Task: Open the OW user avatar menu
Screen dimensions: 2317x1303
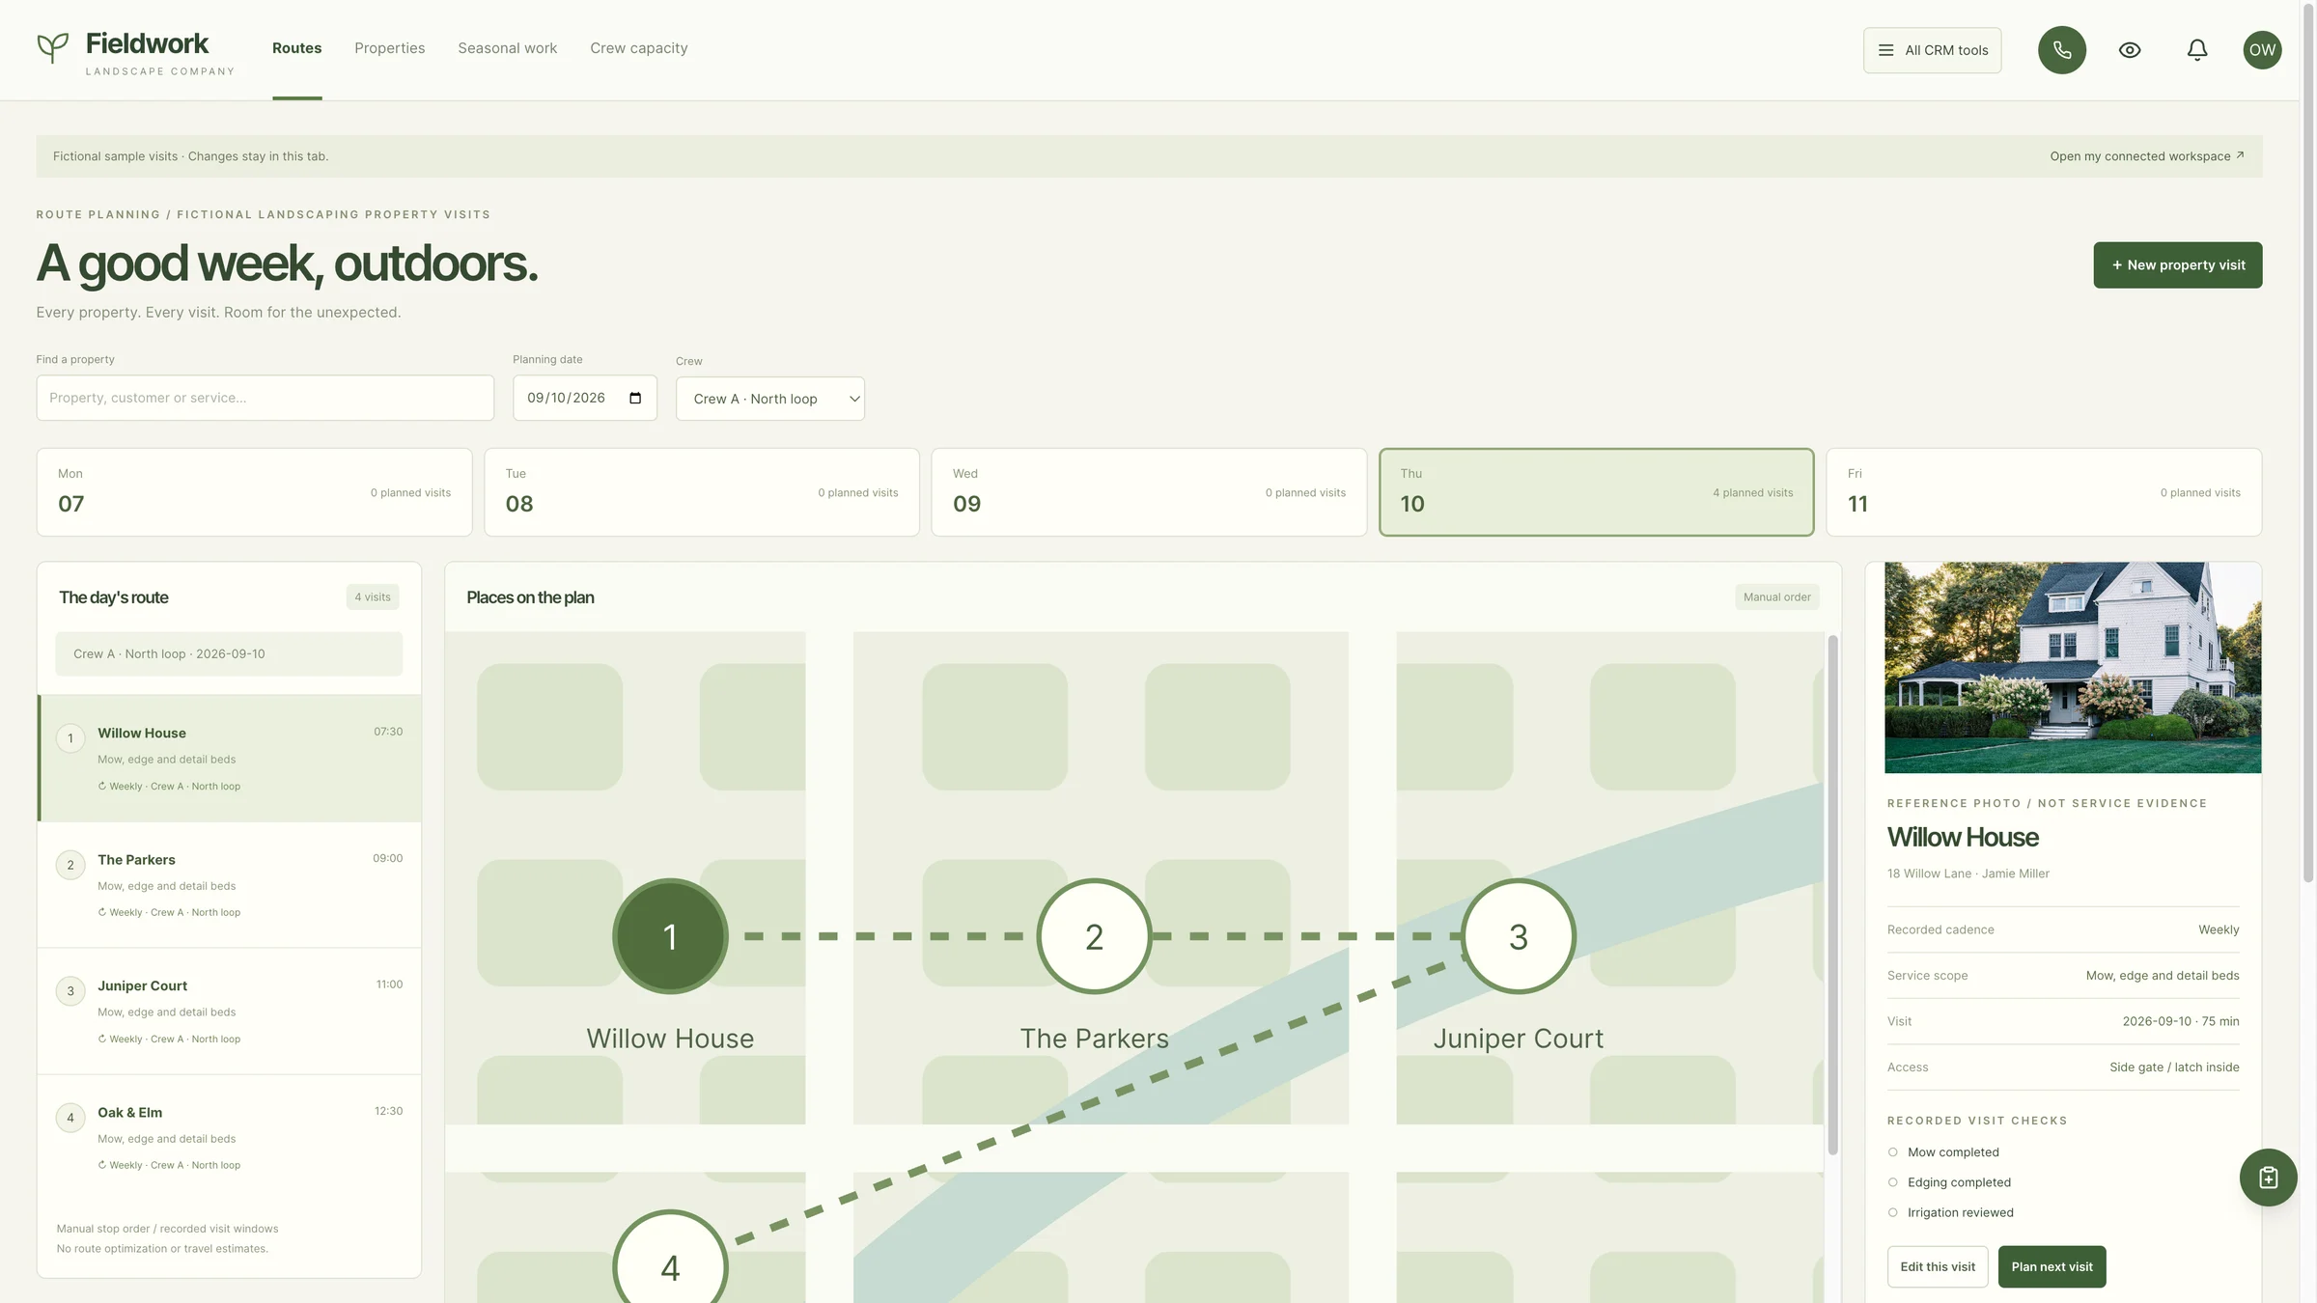Action: [x=2262, y=50]
